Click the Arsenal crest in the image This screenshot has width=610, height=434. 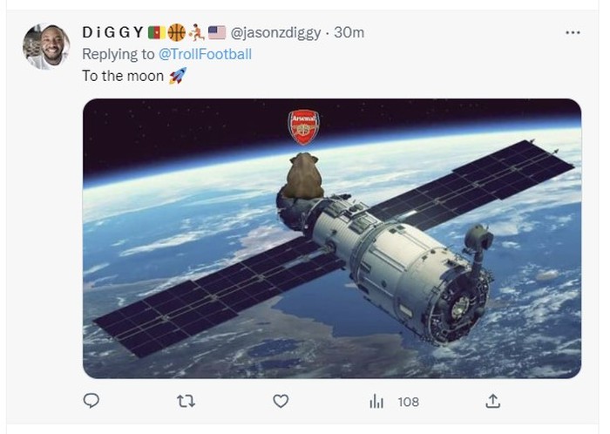tap(303, 126)
